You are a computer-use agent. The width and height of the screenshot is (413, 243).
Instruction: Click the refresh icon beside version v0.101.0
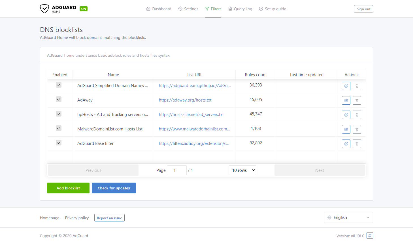(x=370, y=236)
